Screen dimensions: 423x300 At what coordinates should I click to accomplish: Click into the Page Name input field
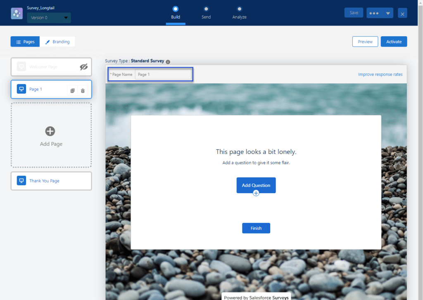[x=163, y=75]
